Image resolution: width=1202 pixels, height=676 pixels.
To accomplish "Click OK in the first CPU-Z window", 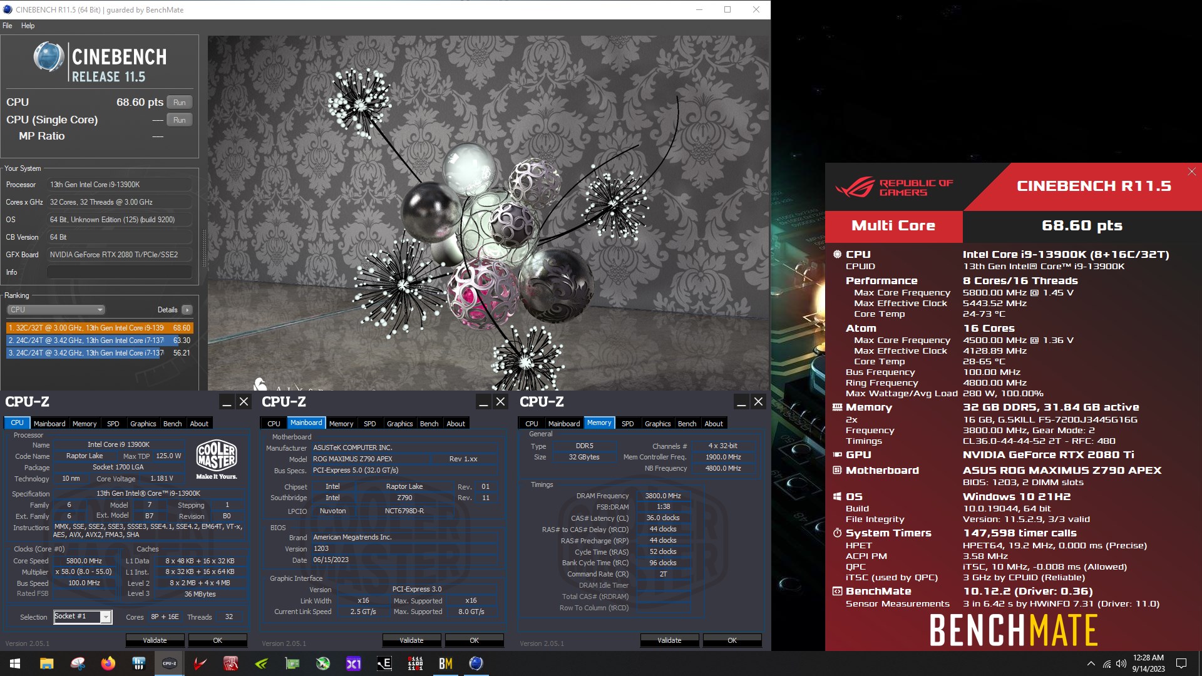I will (218, 640).
